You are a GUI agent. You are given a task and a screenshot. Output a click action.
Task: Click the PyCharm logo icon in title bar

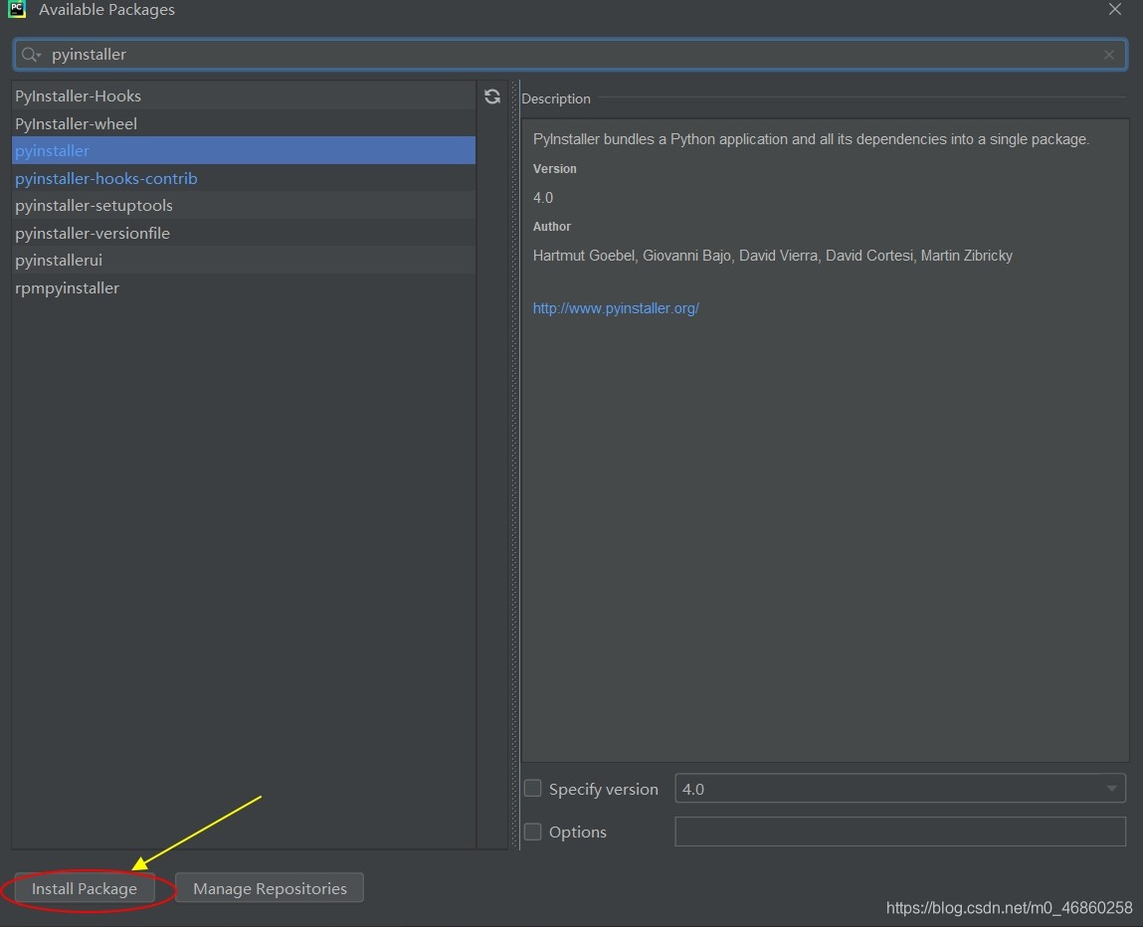coord(17,10)
